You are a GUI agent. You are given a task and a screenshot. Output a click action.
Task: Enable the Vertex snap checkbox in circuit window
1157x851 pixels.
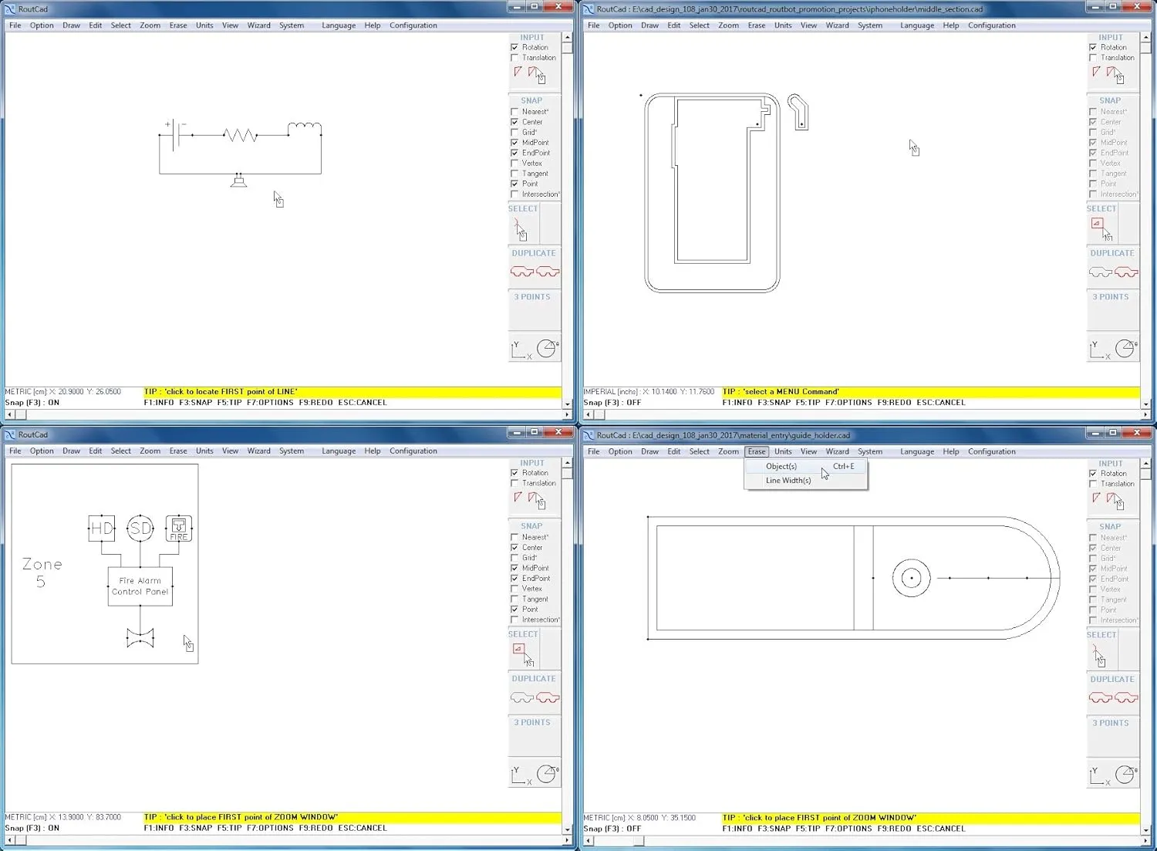pyautogui.click(x=514, y=163)
